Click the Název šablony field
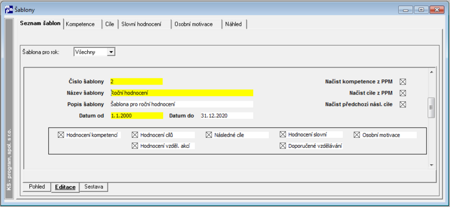Viewport: 450px width, 207px height. (x=182, y=93)
